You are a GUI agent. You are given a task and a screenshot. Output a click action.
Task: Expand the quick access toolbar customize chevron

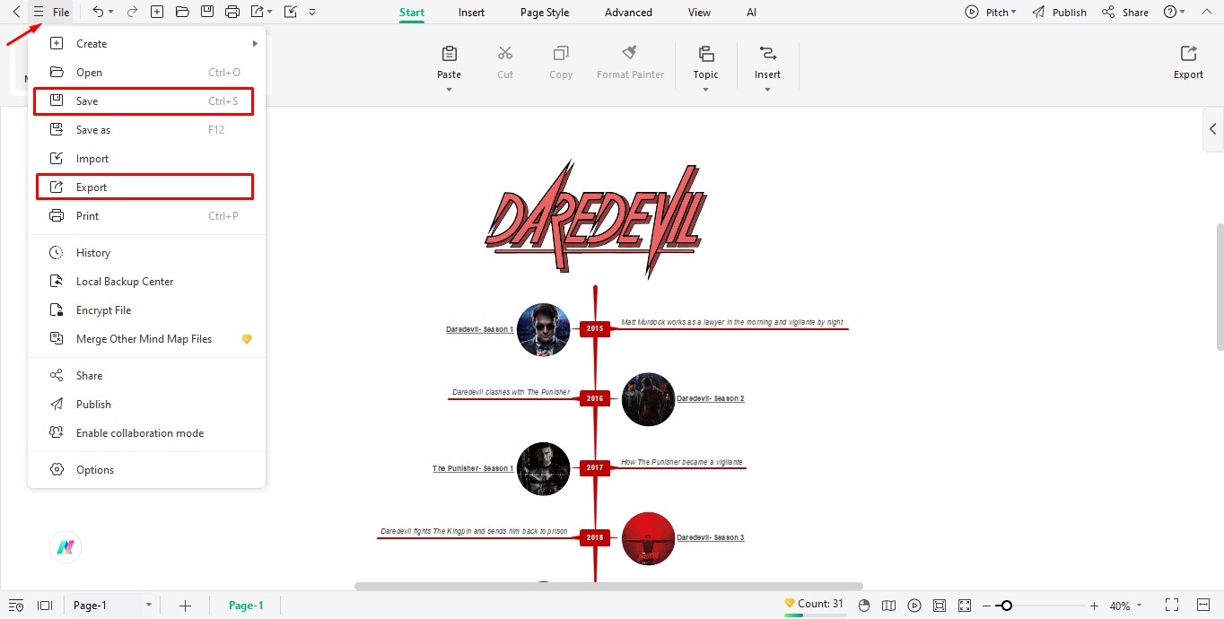tap(311, 13)
